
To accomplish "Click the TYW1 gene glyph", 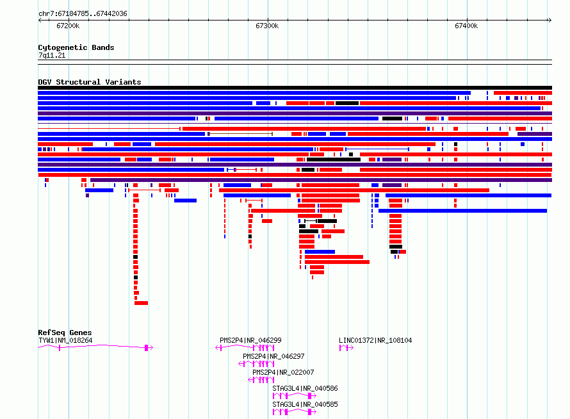I will coord(95,348).
